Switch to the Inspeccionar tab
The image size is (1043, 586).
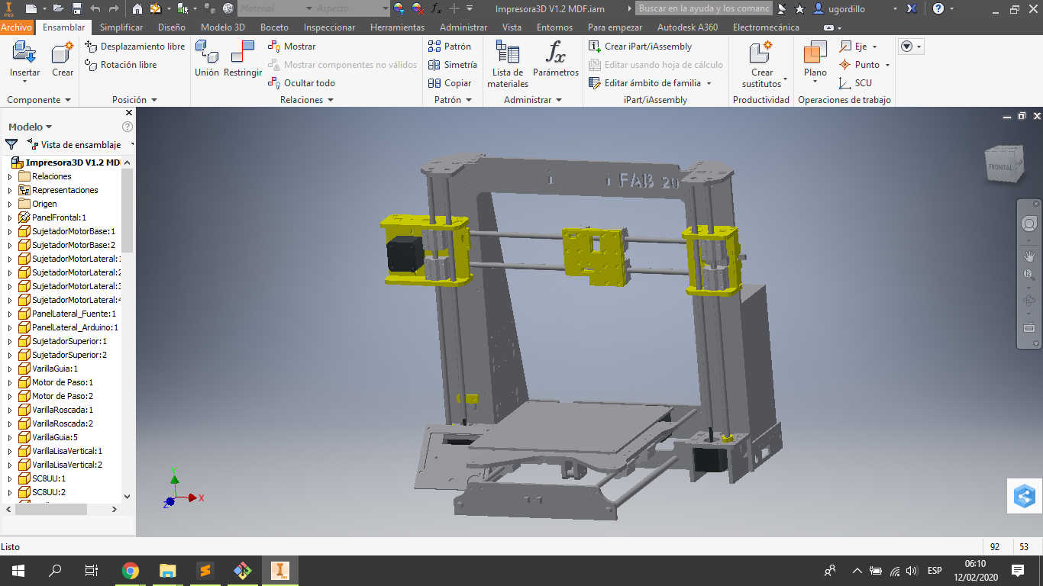329,27
